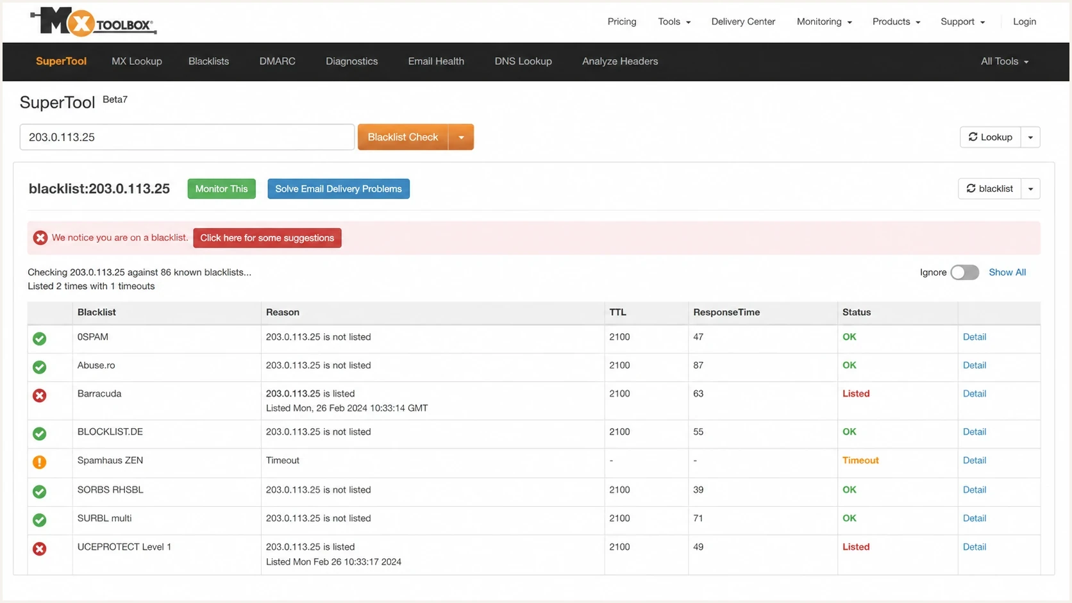Switch to the DMARC tab
The width and height of the screenshot is (1072, 603).
[x=277, y=62]
